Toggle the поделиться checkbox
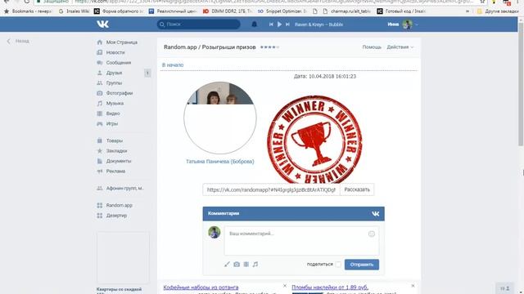524x294 pixels. pos(338,265)
